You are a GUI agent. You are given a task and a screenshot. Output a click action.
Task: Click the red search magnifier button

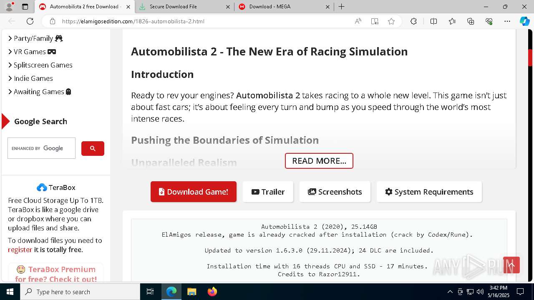(93, 148)
